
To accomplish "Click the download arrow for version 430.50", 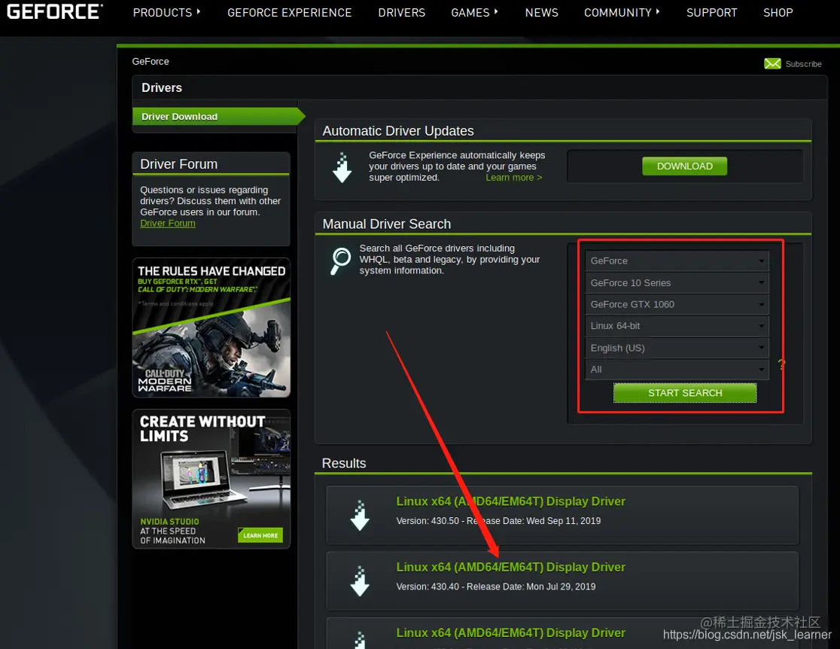I will click(x=360, y=516).
